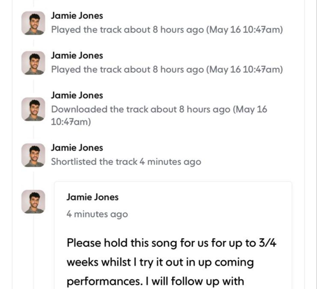The width and height of the screenshot is (317, 289).
Task: Click Jamie Jones name above Downloaded the track
Action: point(77,95)
